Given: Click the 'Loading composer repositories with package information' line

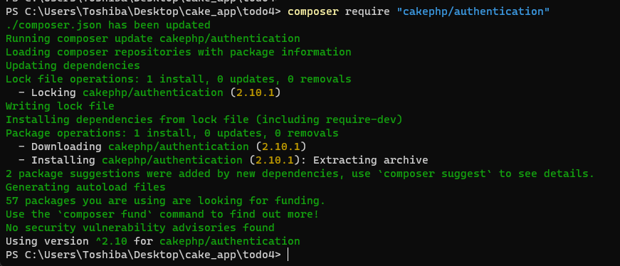Looking at the screenshot, I should click(x=179, y=52).
